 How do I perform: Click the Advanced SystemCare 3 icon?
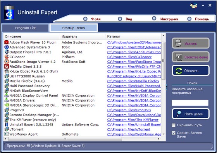pos(7,47)
